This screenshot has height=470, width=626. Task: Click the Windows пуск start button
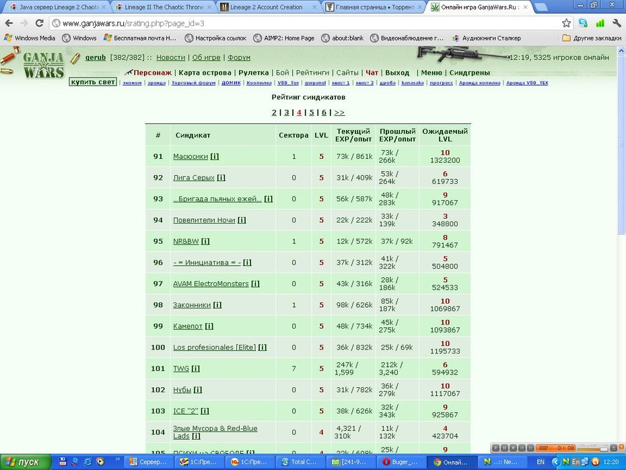coord(26,462)
